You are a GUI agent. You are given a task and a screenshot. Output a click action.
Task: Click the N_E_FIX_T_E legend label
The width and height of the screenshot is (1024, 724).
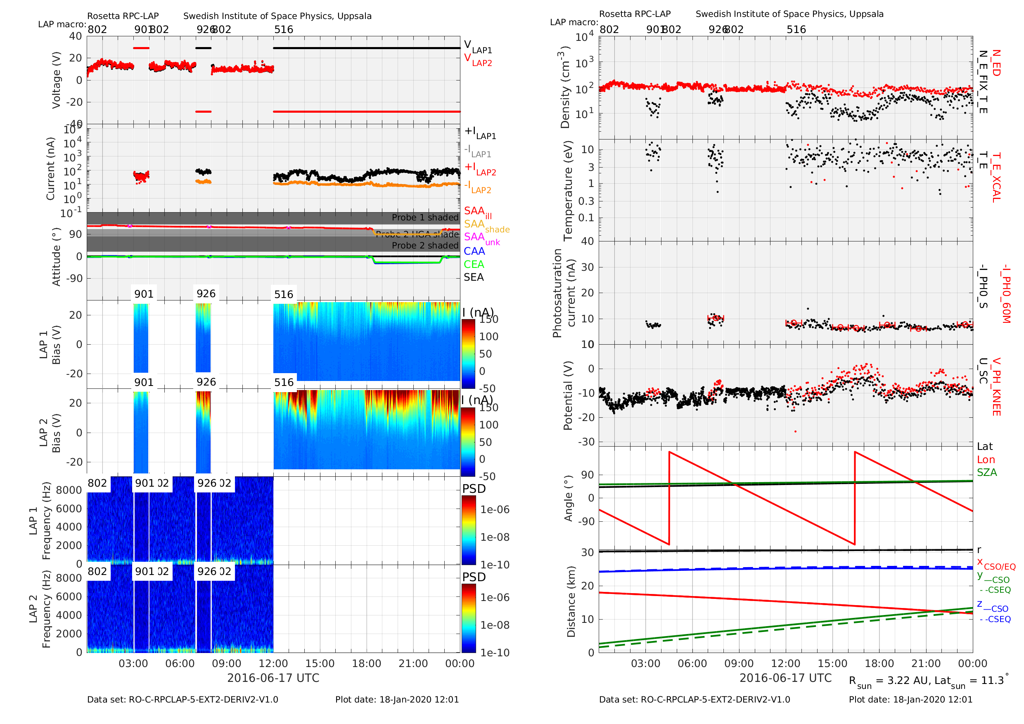983,82
